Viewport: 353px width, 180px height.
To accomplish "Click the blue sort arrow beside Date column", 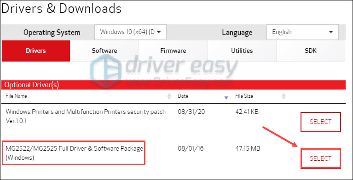I will [x=226, y=98].
